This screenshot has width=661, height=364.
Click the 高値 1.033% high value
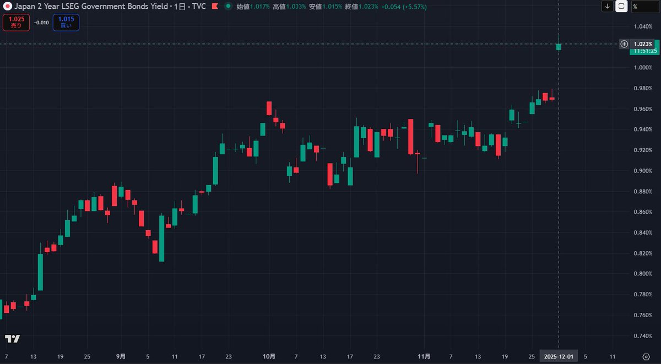[289, 7]
